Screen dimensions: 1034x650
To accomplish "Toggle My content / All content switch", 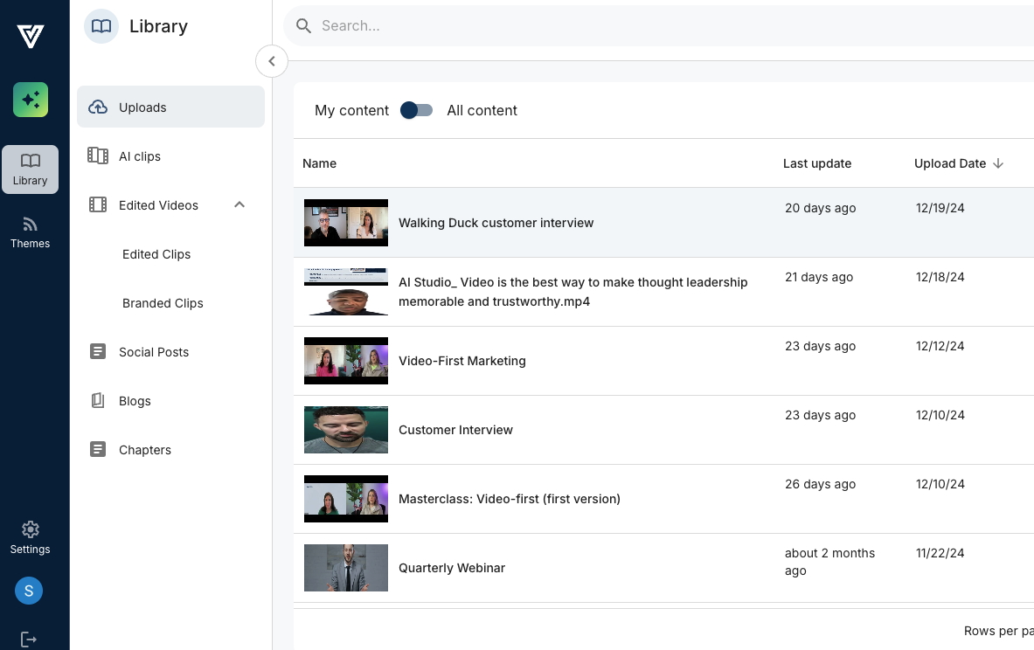I will (417, 110).
